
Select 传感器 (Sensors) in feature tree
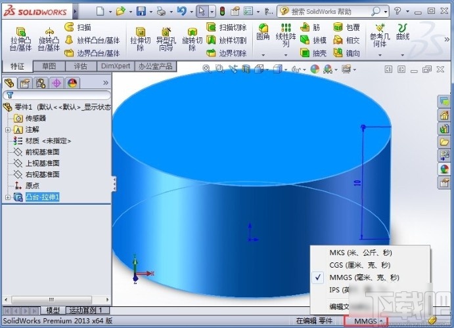tap(36, 118)
